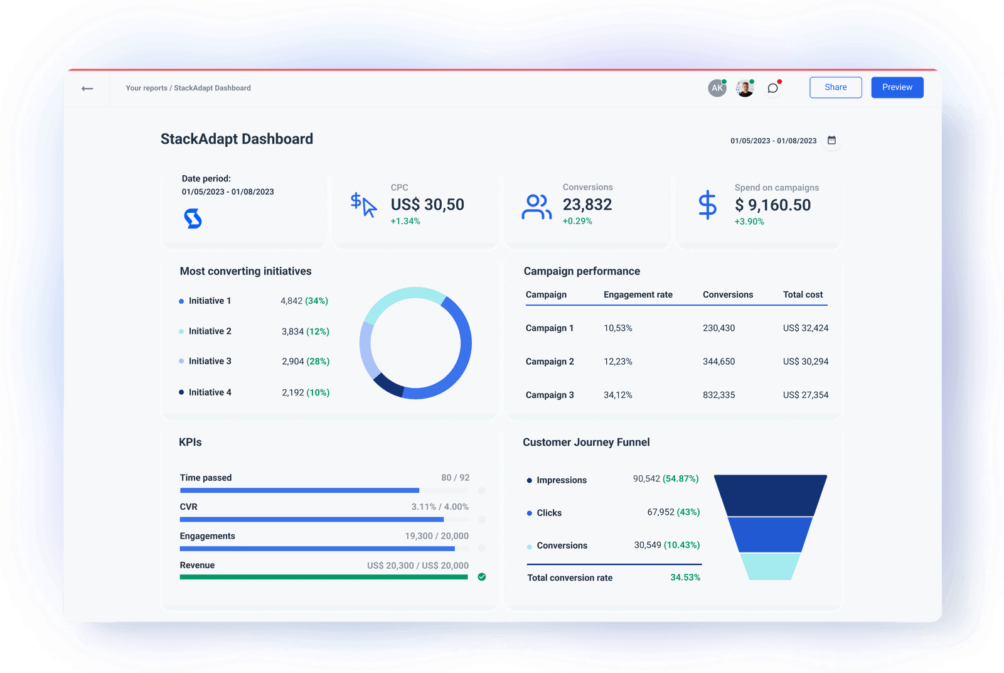Select the CPC cursor-dollar metric icon
1004x673 pixels.
[x=363, y=204]
